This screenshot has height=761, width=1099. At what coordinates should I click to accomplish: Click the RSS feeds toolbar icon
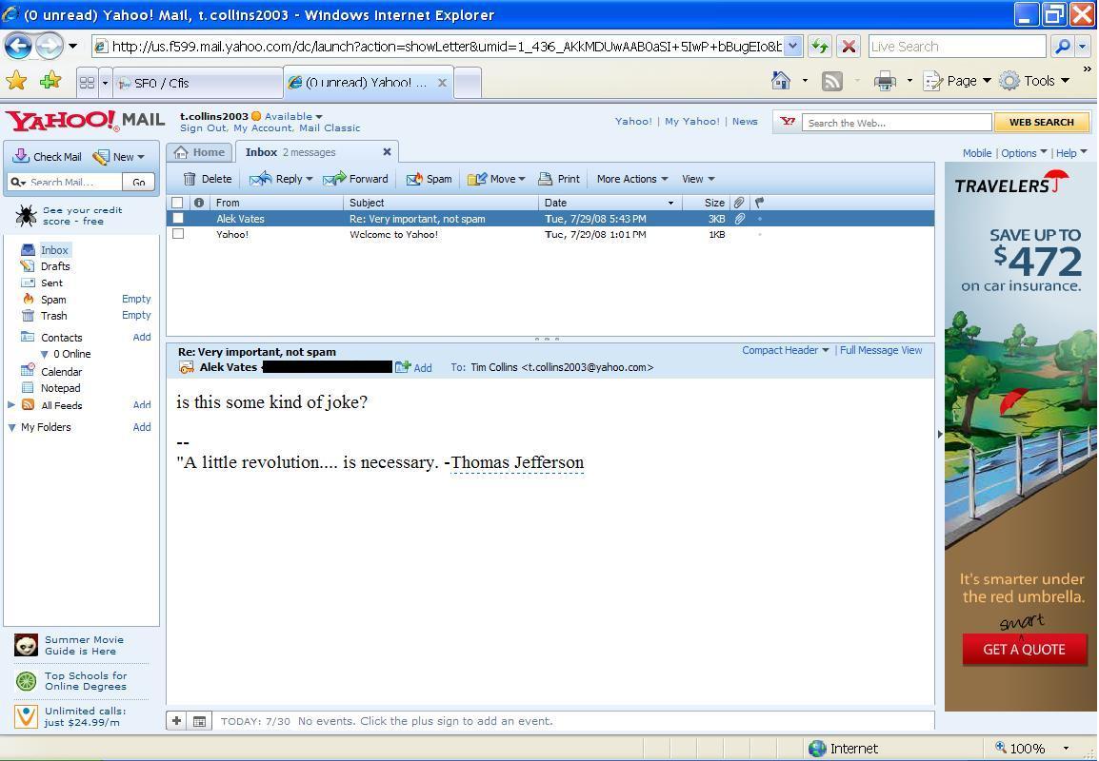[x=832, y=82]
